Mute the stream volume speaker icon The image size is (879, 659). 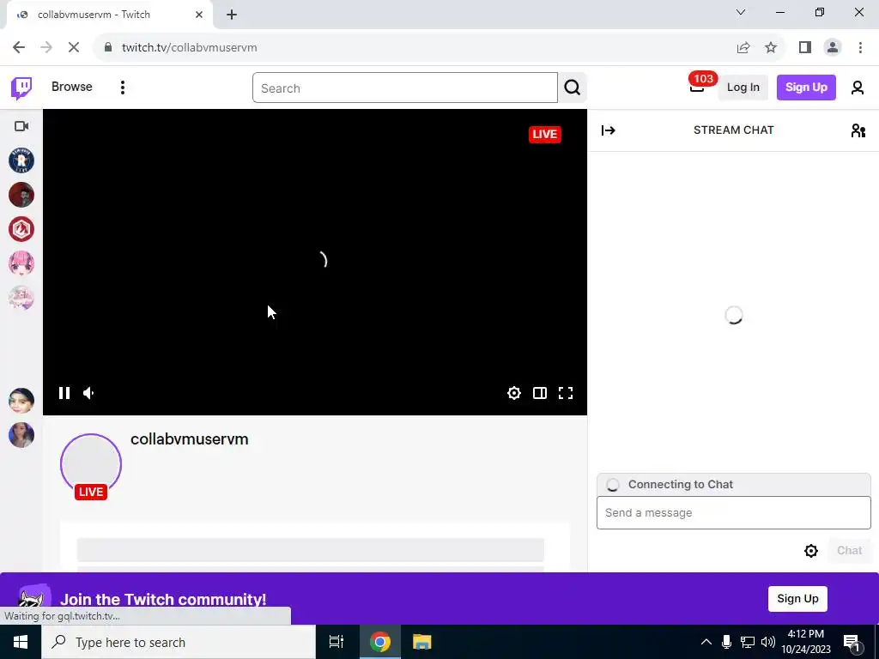[88, 393]
